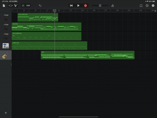Click the playhead marker on the ruler
Screen dimensions: 157x118
coord(55,11)
